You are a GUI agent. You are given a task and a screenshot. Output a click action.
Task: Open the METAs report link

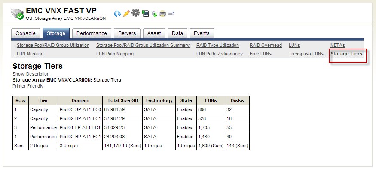click(338, 45)
